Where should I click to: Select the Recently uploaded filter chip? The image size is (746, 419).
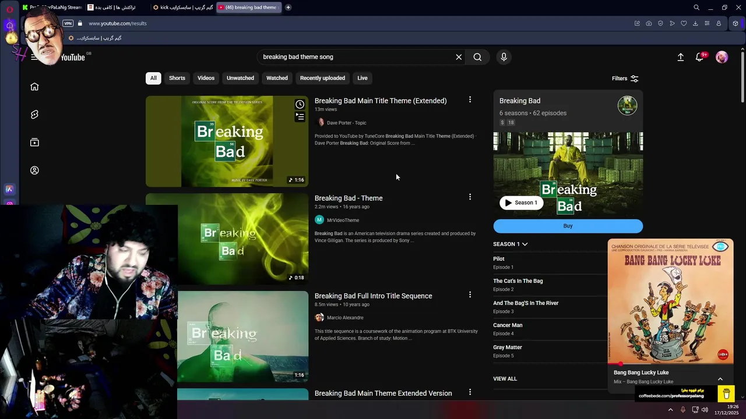coord(322,78)
